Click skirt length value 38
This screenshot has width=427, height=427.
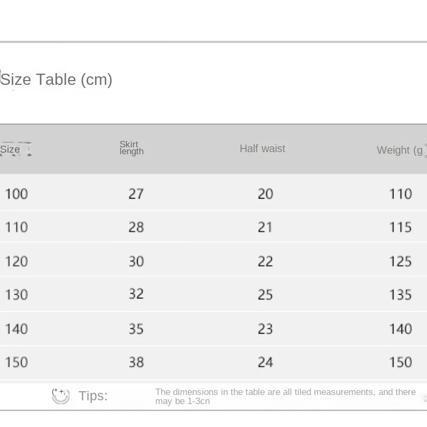point(136,362)
